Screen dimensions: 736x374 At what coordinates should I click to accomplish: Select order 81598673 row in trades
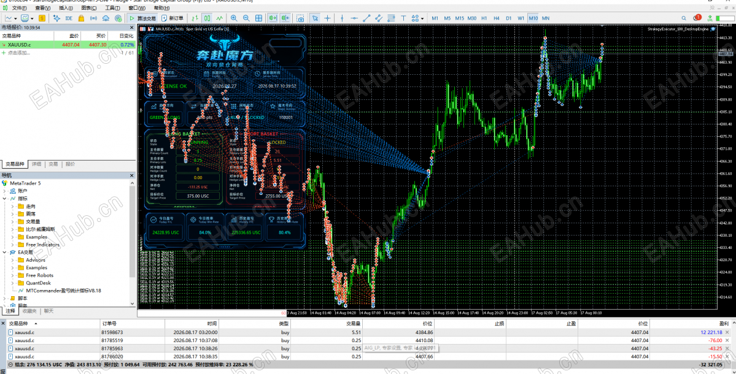(368, 332)
